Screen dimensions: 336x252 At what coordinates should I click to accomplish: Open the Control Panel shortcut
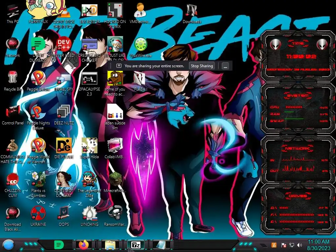coord(13,115)
